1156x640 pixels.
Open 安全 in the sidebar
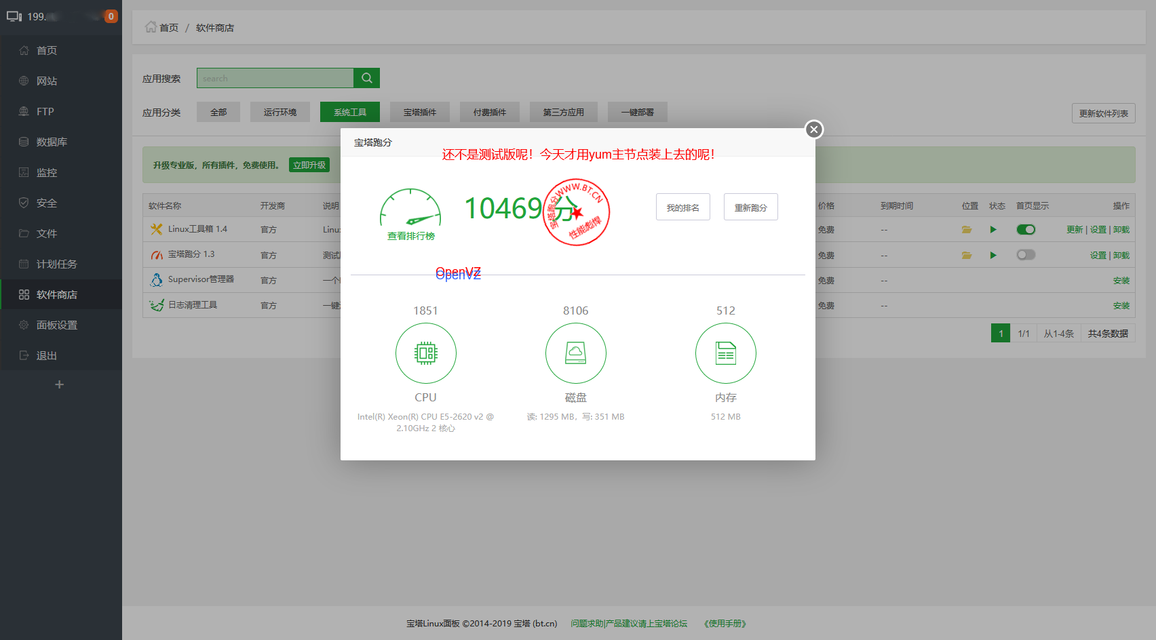pos(61,203)
